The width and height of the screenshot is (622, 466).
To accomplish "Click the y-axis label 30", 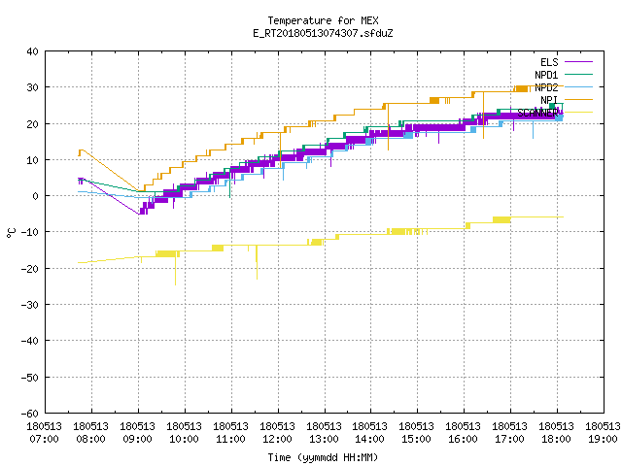I will tap(32, 87).
